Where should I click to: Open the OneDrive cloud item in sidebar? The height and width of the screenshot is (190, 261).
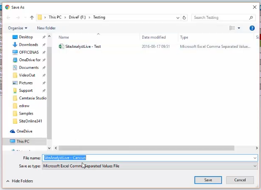tap(24, 131)
